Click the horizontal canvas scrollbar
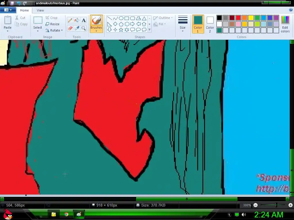This screenshot has height=220, width=294. (x=187, y=199)
